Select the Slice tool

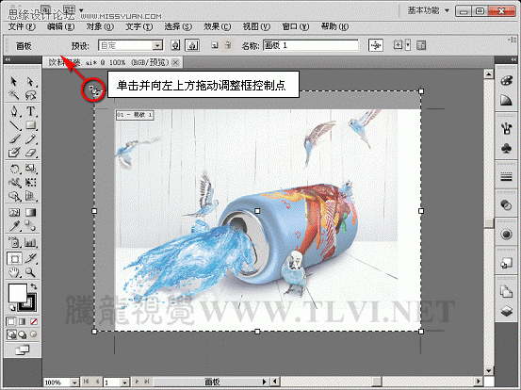(x=30, y=258)
